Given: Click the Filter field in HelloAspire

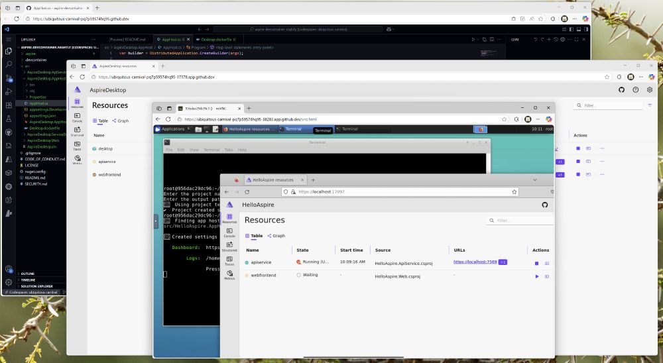Looking at the screenshot, I should tap(519, 221).
